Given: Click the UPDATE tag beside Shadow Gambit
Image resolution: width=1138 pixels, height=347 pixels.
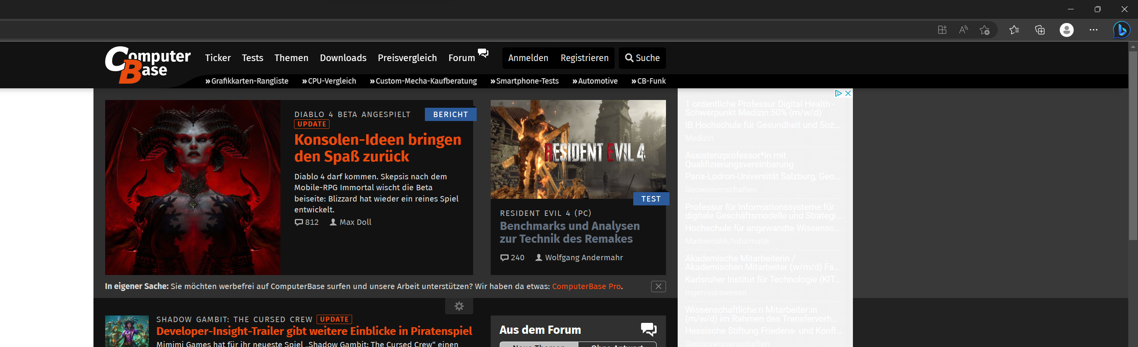Looking at the screenshot, I should [x=335, y=319].
